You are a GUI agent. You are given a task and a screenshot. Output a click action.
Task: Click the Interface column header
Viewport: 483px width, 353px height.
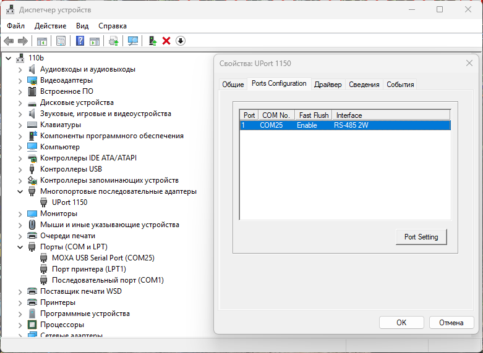point(391,115)
